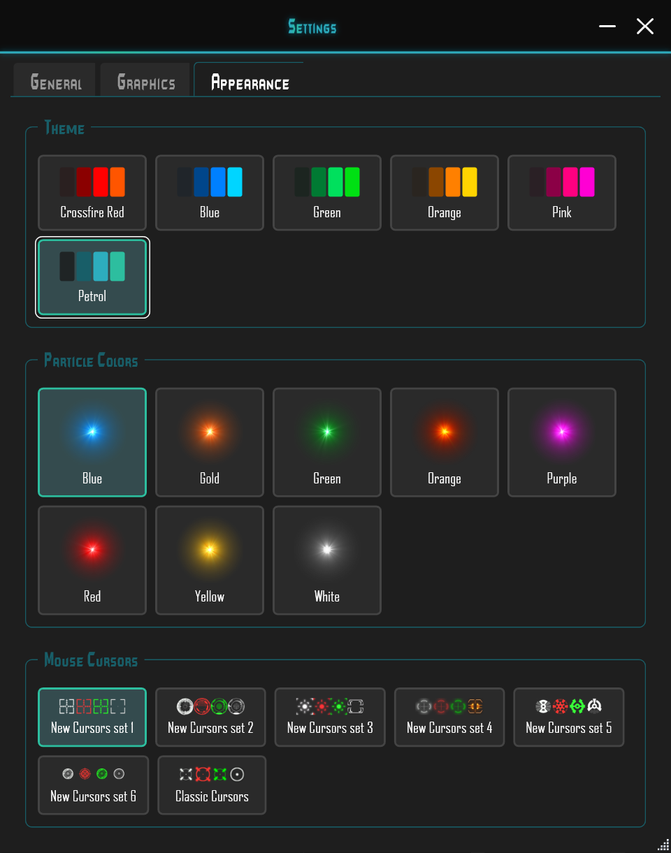
Task: Set particle color to Red
Action: [92, 560]
